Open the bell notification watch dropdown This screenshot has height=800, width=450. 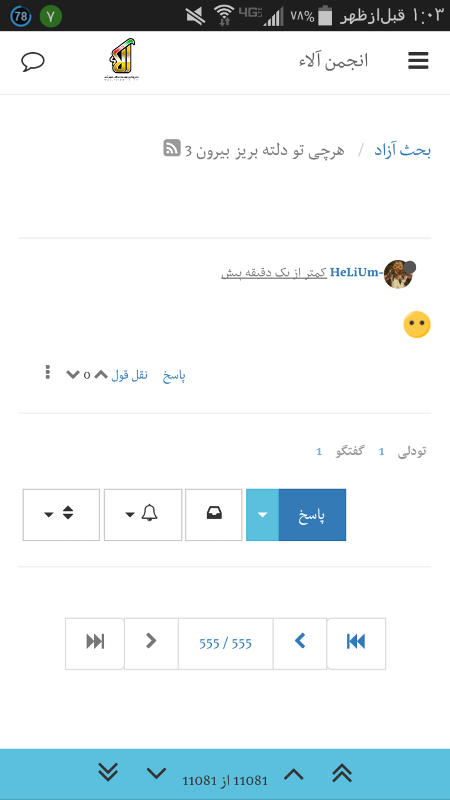[143, 514]
